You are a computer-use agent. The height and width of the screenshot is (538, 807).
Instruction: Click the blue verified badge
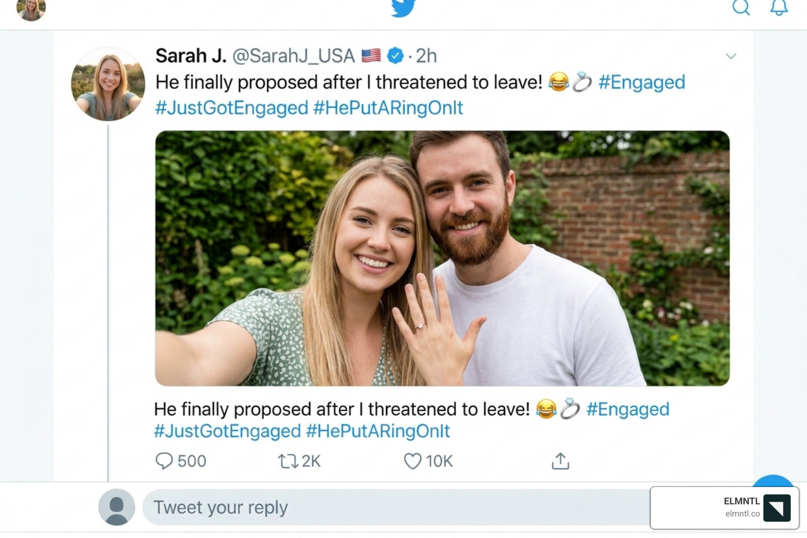coord(395,55)
